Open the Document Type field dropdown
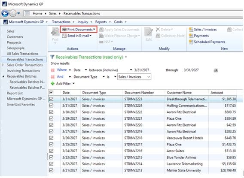244x178 pixels. click(104, 77)
